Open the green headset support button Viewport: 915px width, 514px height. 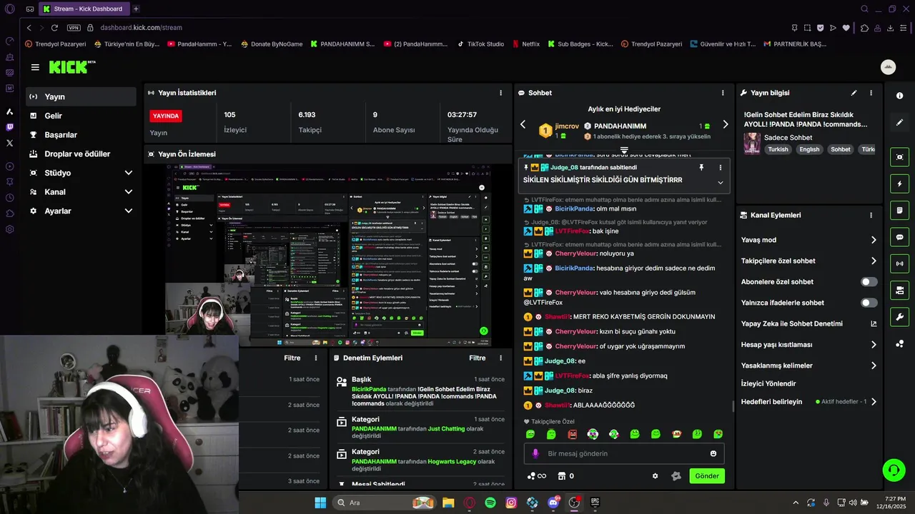coord(894,470)
